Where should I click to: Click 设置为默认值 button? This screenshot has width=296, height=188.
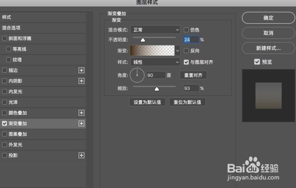tap(147, 102)
